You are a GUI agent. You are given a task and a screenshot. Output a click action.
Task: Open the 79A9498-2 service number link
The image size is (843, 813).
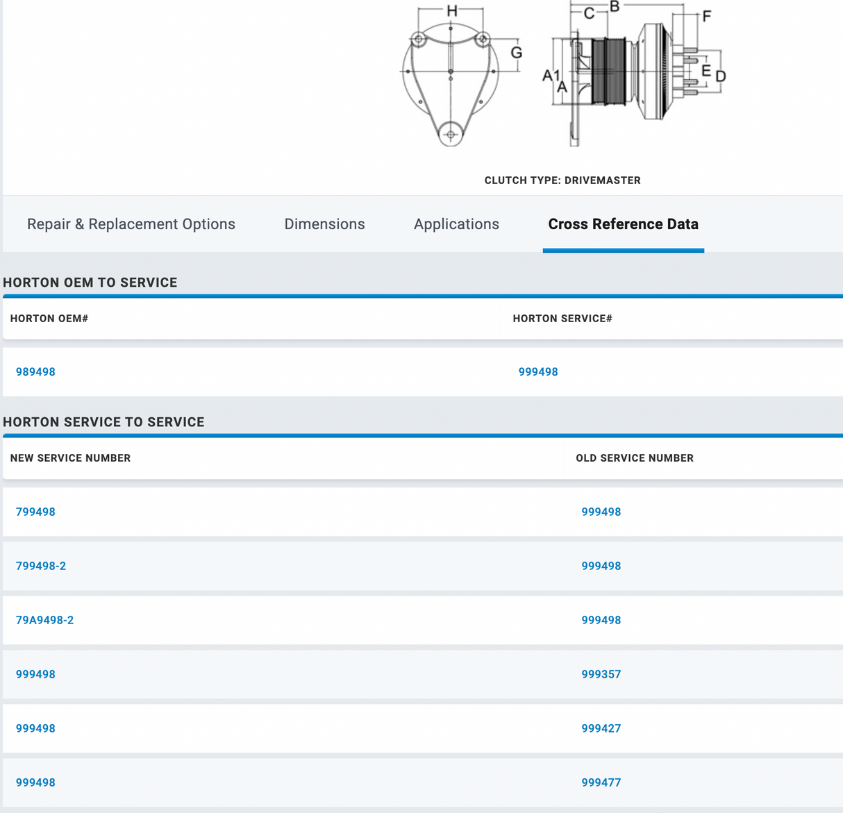pyautogui.click(x=44, y=621)
